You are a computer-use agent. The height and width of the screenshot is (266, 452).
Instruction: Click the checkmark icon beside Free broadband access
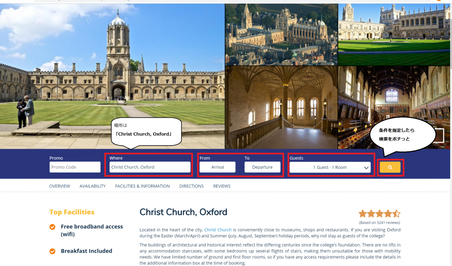[53, 227]
